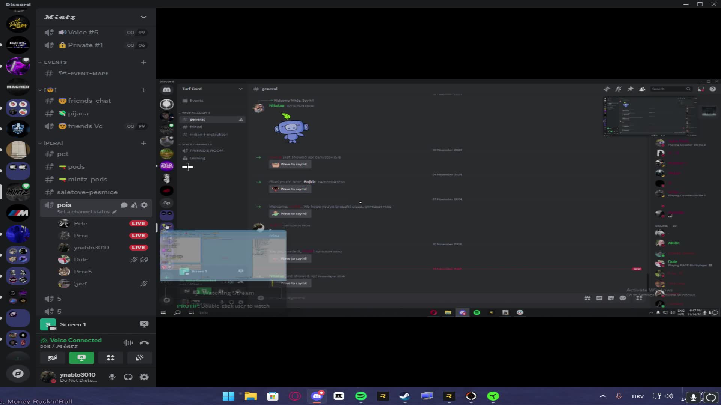The width and height of the screenshot is (721, 405).
Task: Open Steam from the taskbar
Action: 404,396
